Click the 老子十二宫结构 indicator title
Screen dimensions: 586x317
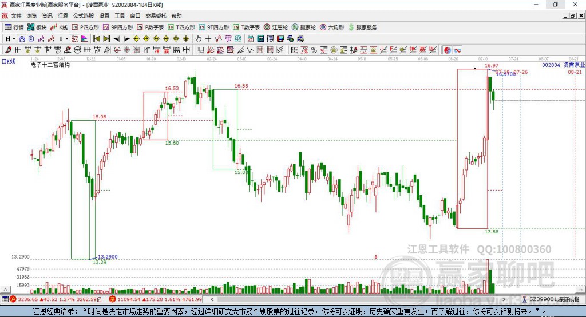point(50,65)
